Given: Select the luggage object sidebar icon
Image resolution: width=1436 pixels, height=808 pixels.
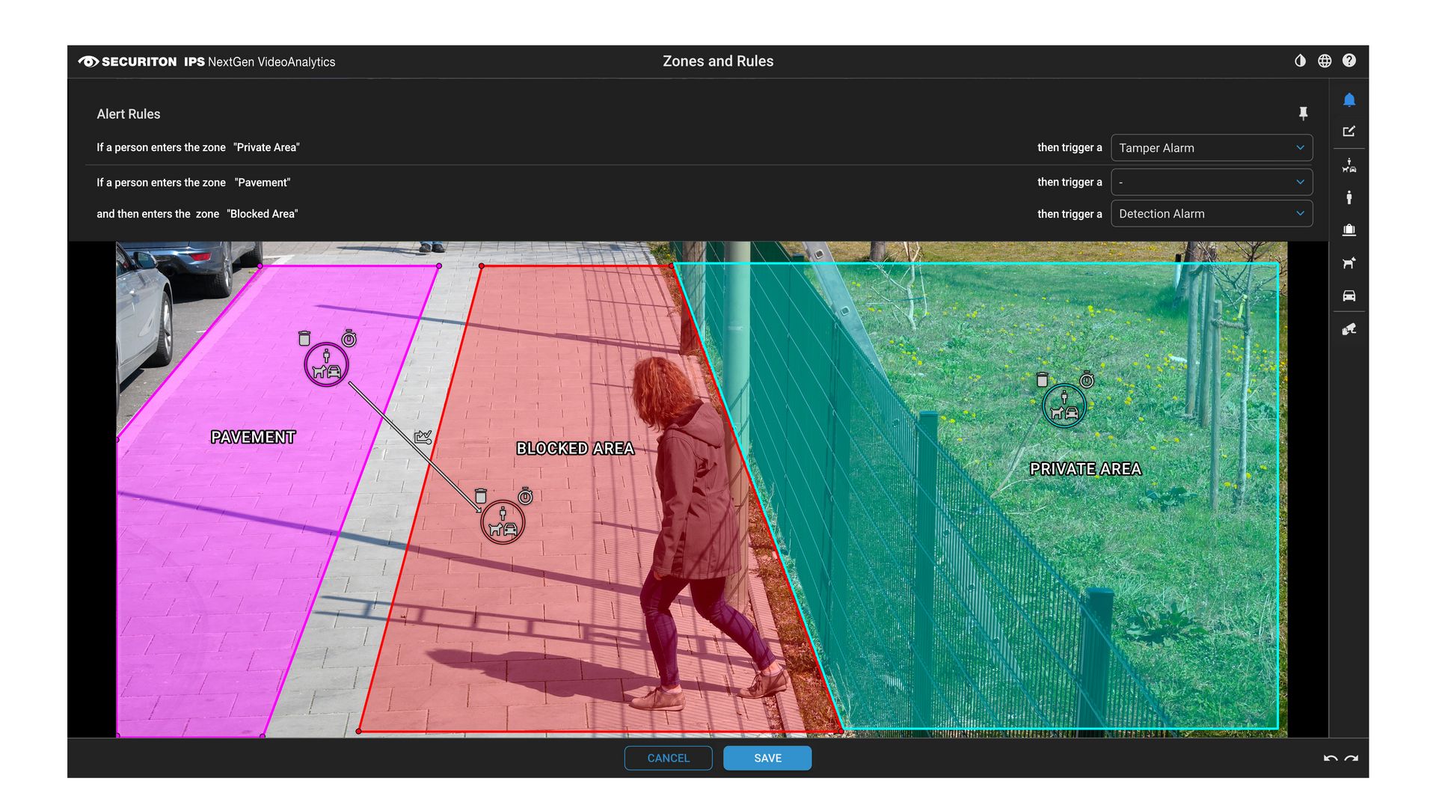Looking at the screenshot, I should 1349,230.
